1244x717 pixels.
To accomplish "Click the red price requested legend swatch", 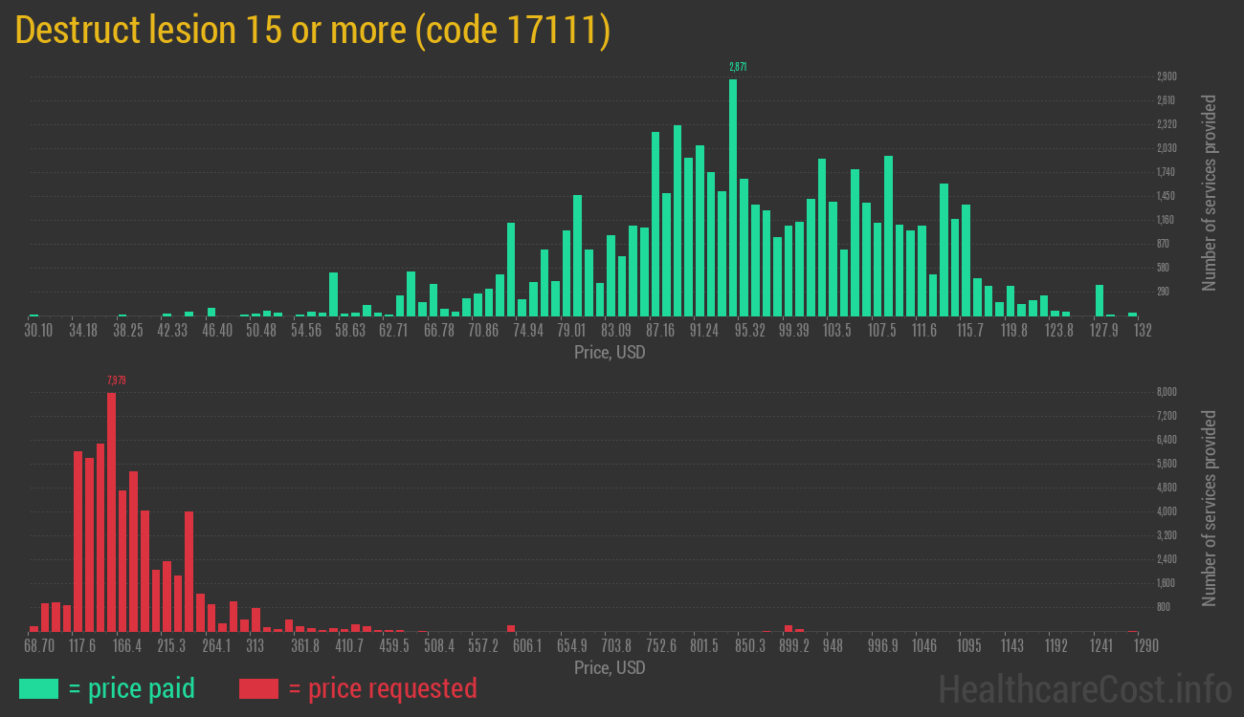I will (258, 688).
